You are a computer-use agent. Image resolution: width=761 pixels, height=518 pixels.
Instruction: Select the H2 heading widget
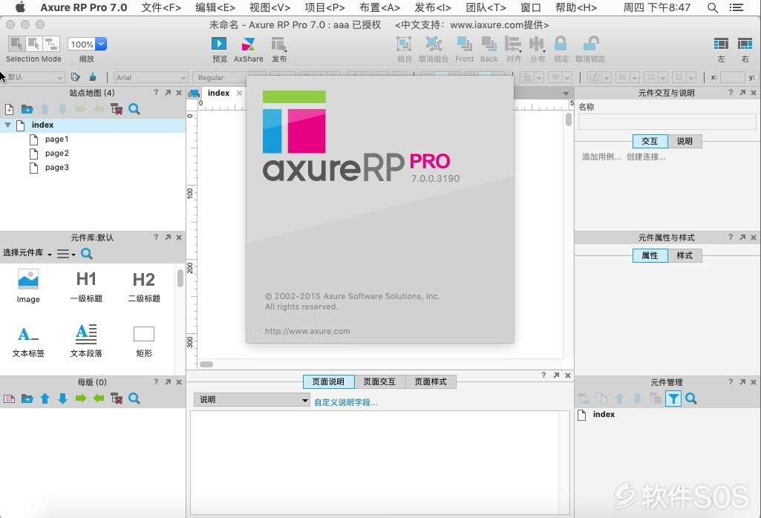[144, 286]
